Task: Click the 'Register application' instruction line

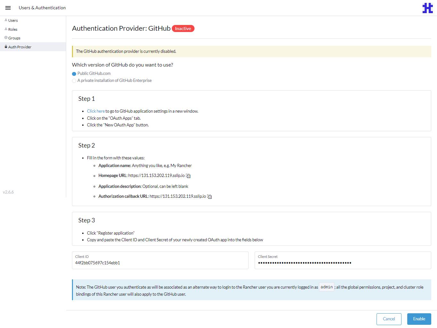Action: pos(111,233)
